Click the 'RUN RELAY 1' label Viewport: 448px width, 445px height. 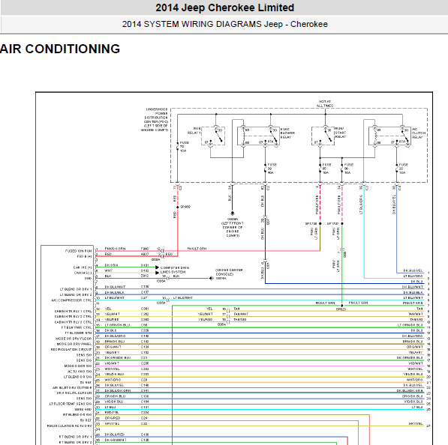pyautogui.click(x=194, y=130)
